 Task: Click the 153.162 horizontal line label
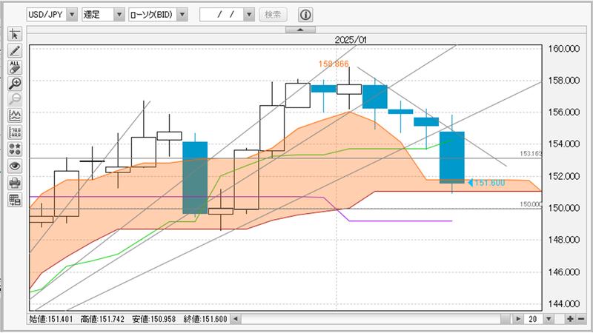531,154
